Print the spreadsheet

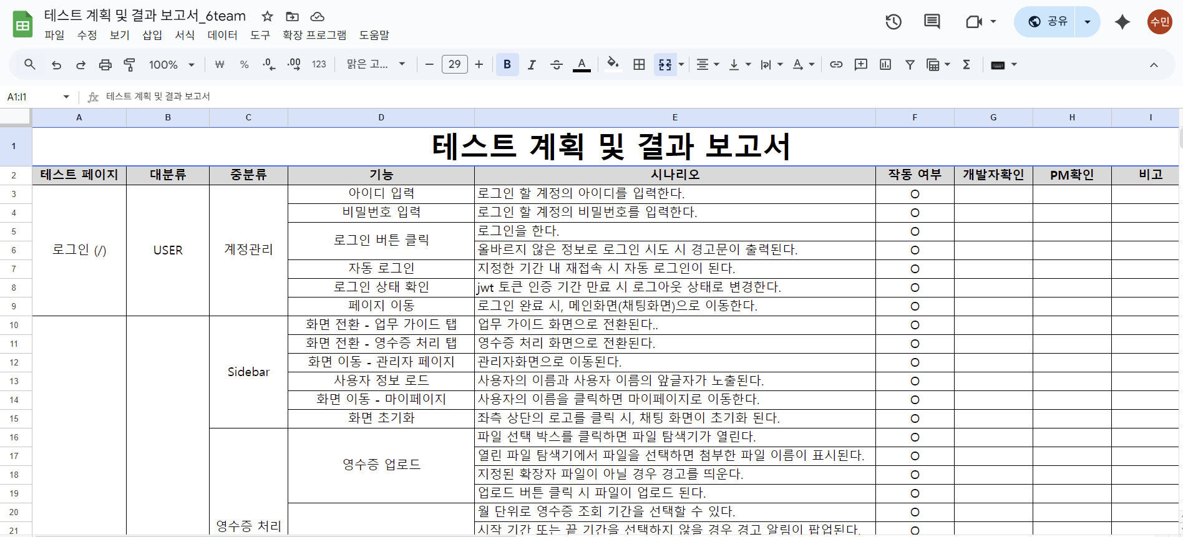coord(105,64)
